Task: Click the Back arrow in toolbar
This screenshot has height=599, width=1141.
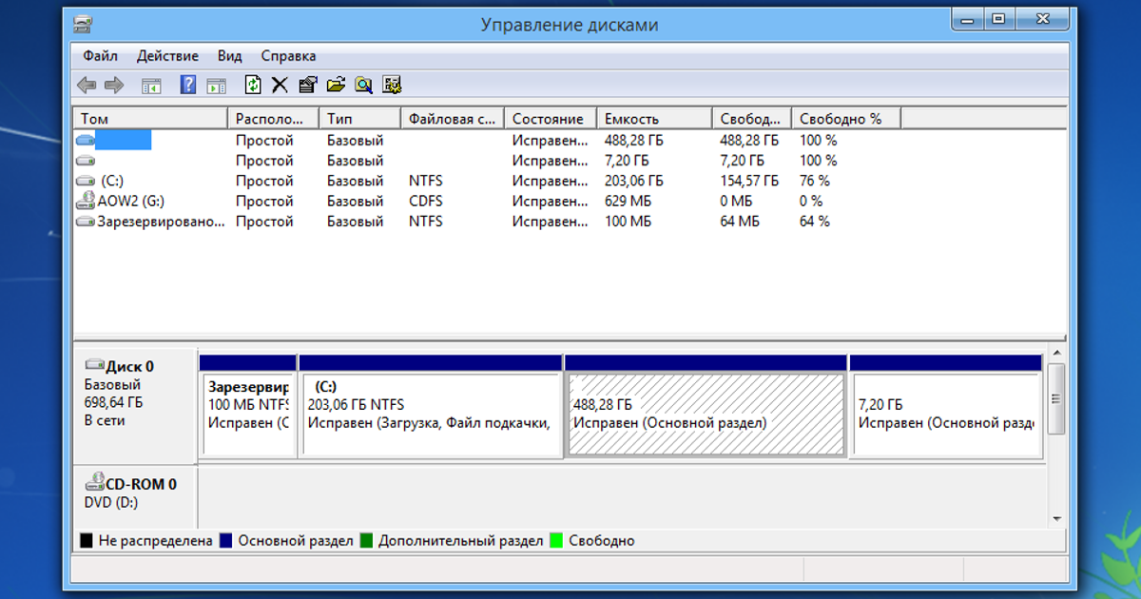Action: point(87,86)
